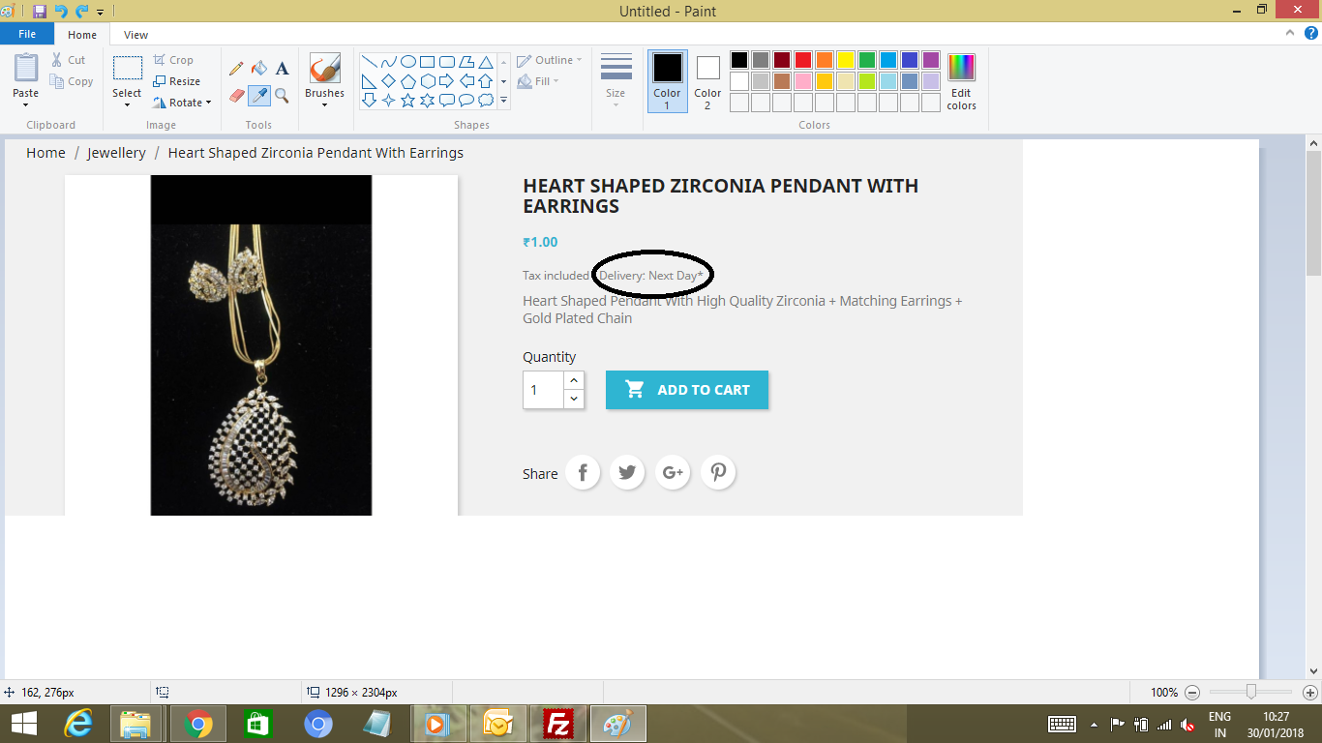1322x743 pixels.
Task: Choose the Right triangle shape
Action: coord(369,81)
